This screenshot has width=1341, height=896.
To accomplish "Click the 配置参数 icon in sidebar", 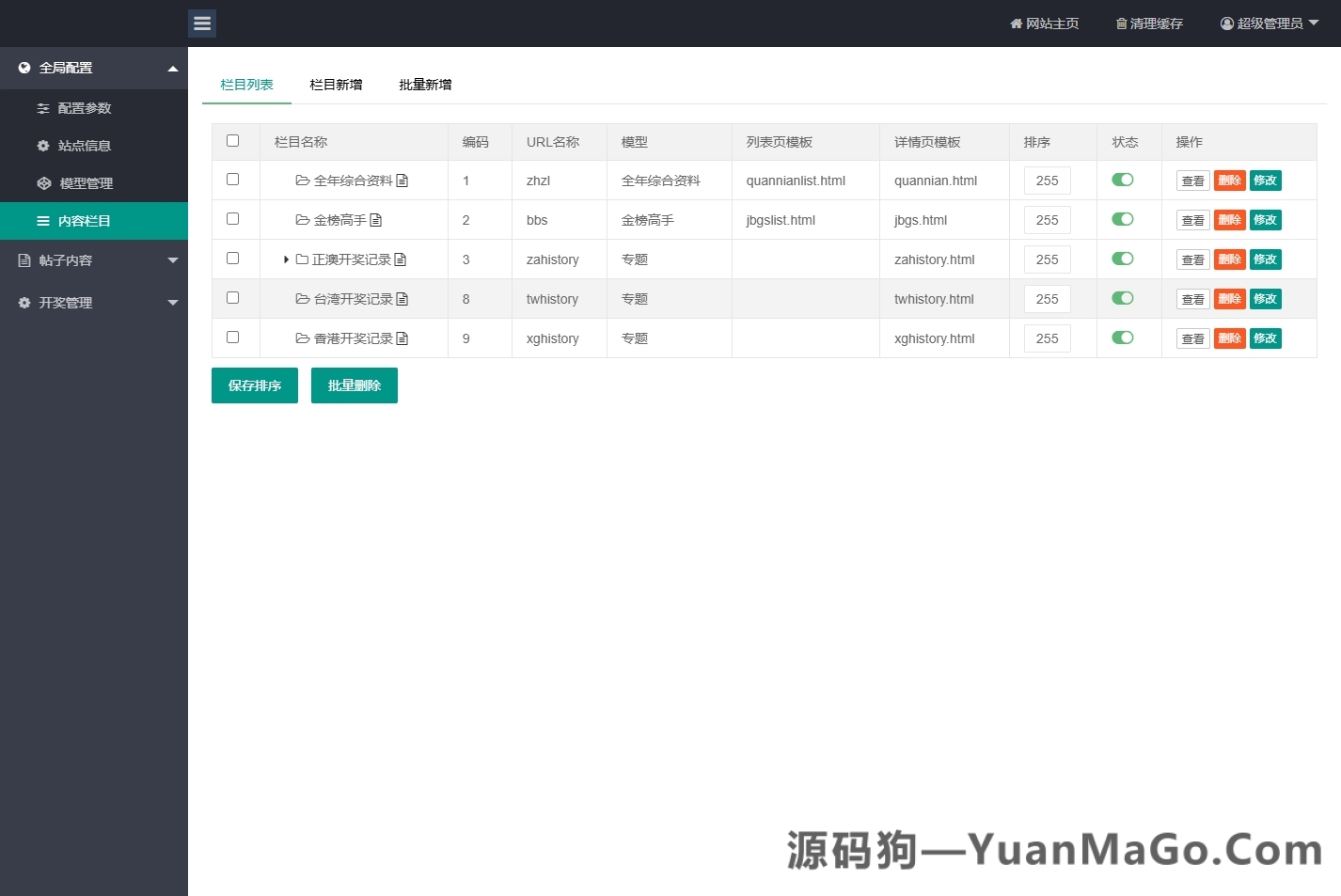I will [43, 108].
